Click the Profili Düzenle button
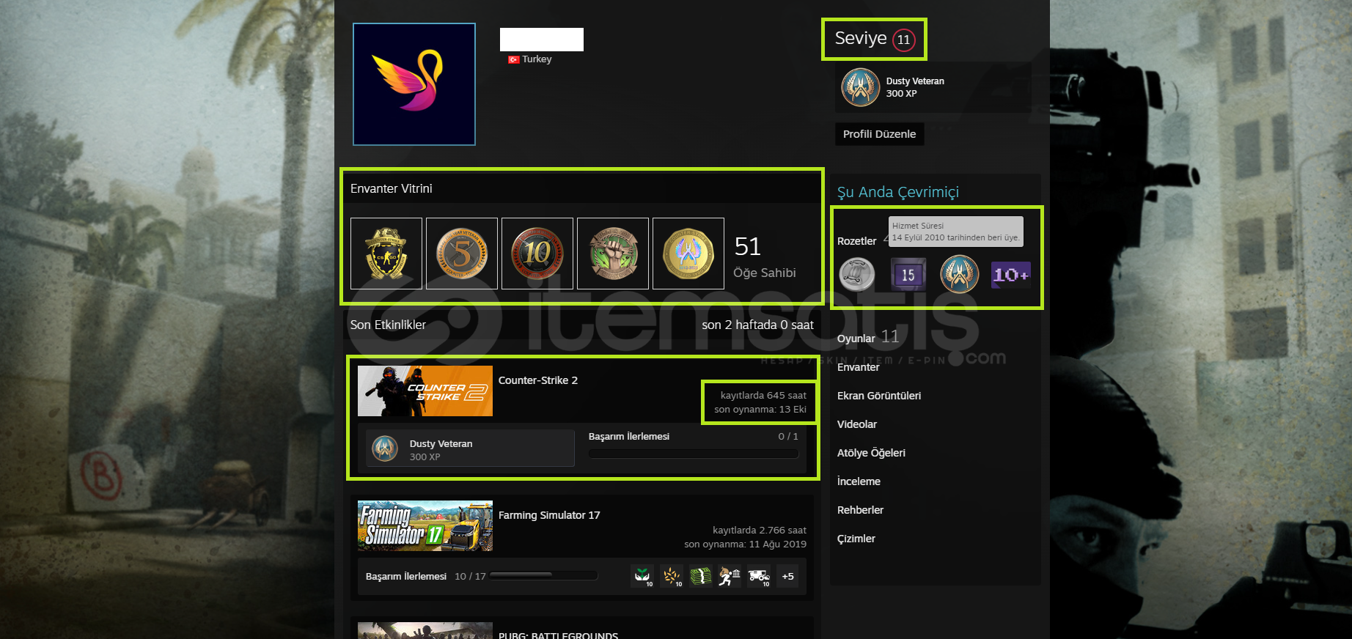This screenshot has height=639, width=1352. coord(879,134)
